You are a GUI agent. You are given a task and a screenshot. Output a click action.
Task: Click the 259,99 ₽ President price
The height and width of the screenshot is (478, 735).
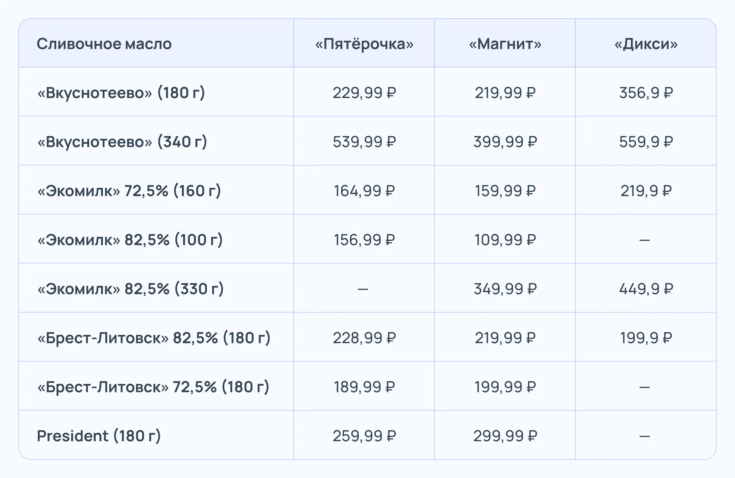(364, 436)
